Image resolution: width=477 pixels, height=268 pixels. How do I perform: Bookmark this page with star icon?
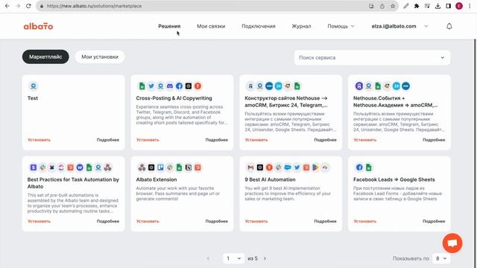click(x=393, y=6)
